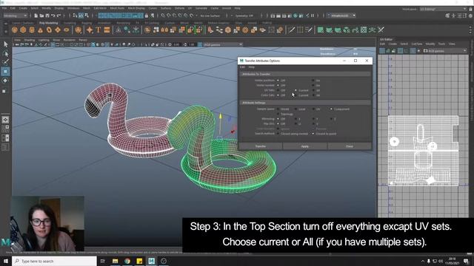Screen dimensions: 474x266
Task: Open Edit menu in Transfer Attributes Options
Action: (x=242, y=67)
